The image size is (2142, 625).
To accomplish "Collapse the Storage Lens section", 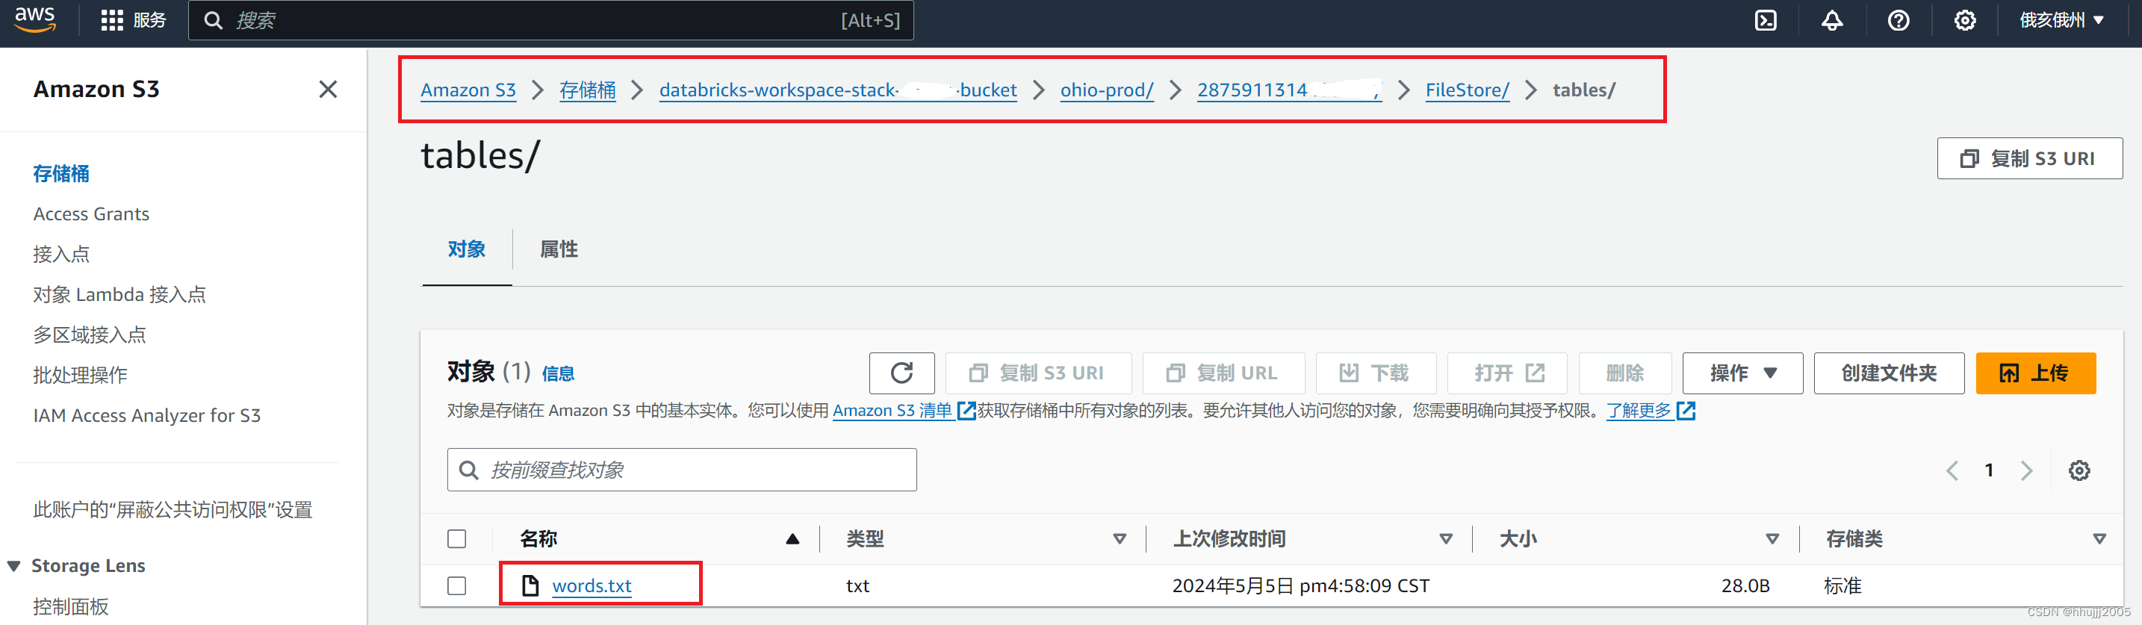I will (14, 566).
